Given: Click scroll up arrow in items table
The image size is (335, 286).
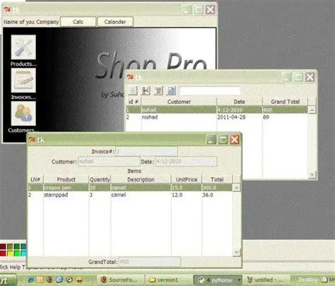Looking at the screenshot, I should (x=236, y=188).
